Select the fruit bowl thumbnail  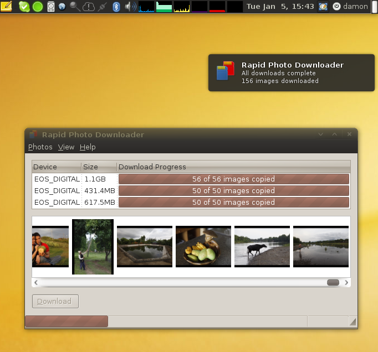click(203, 246)
